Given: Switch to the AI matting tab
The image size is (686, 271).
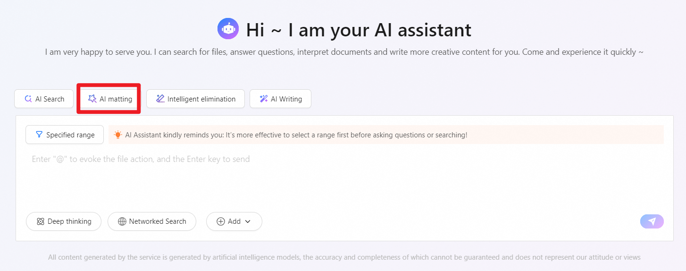Looking at the screenshot, I should pyautogui.click(x=109, y=99).
